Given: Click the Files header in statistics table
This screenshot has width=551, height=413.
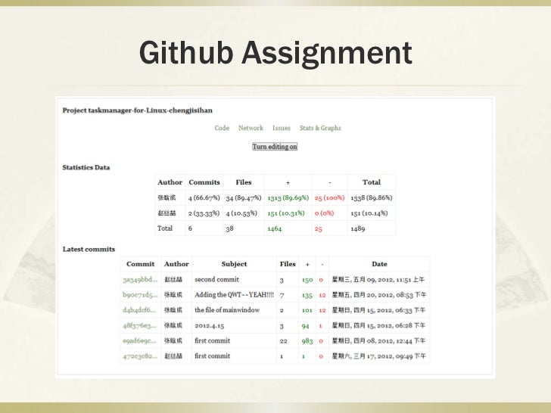Looking at the screenshot, I should (244, 182).
